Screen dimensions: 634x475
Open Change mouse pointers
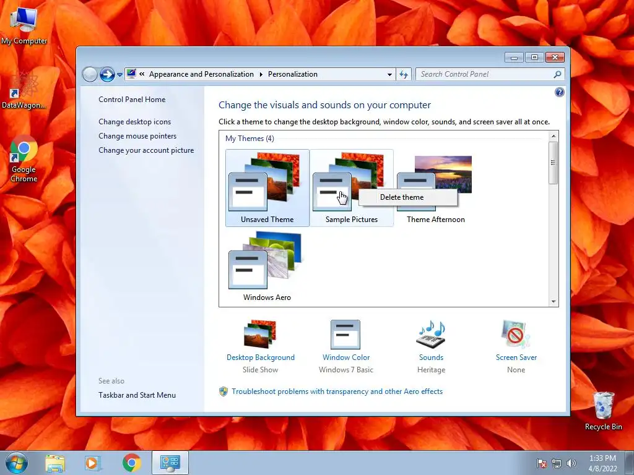point(137,136)
